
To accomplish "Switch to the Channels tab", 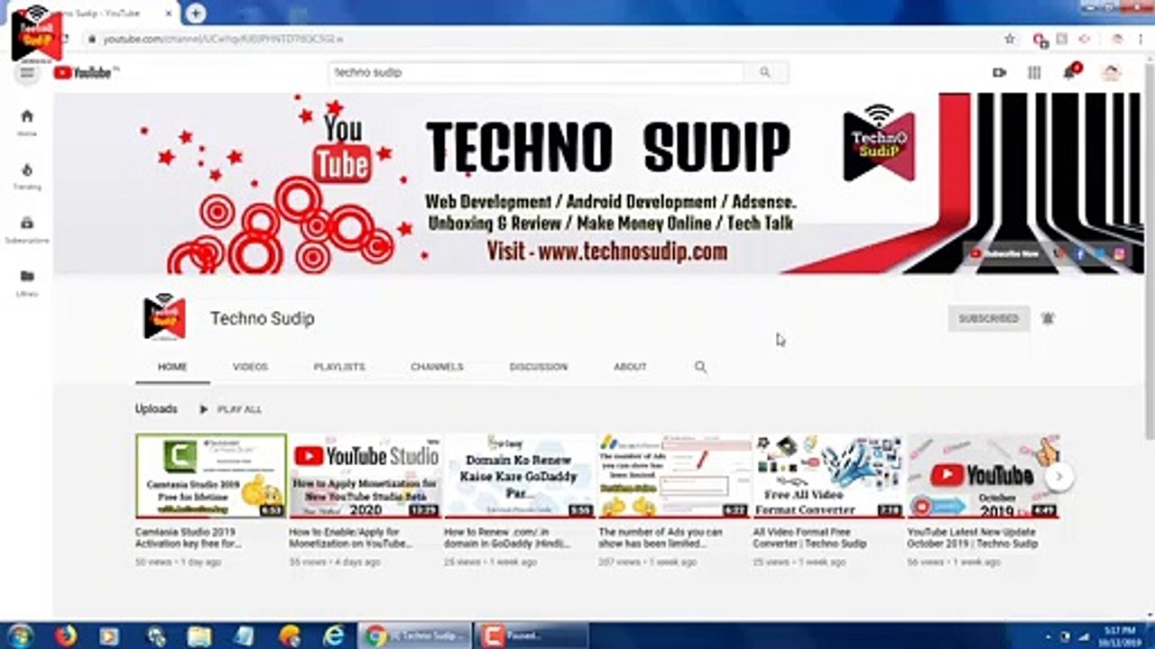I will pos(437,367).
